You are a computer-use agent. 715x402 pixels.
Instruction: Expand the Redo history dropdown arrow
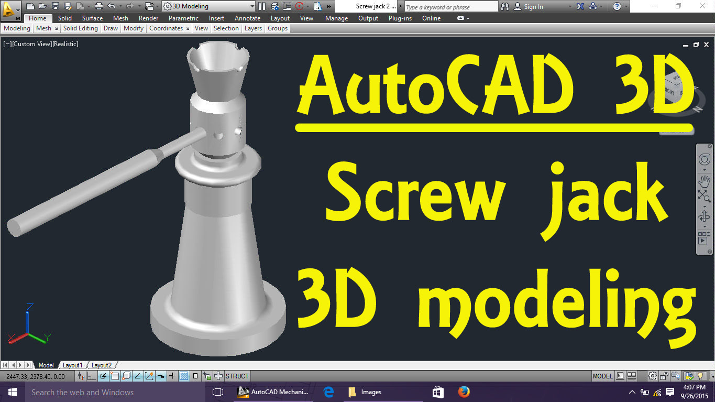(x=139, y=6)
